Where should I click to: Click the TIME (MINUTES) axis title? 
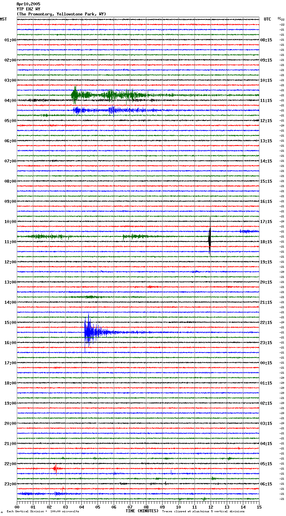(142, 511)
